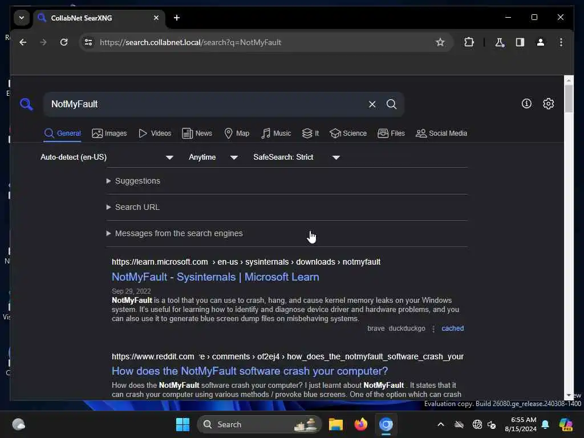
Task: Switch to the Music category tab
Action: coord(275,133)
